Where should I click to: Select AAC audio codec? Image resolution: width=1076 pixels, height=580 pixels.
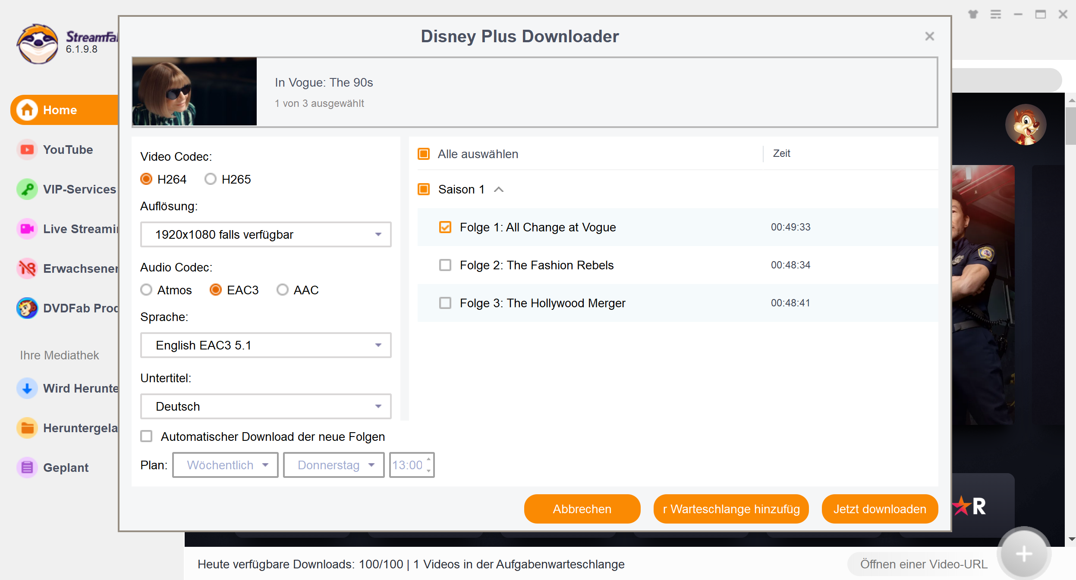(283, 290)
